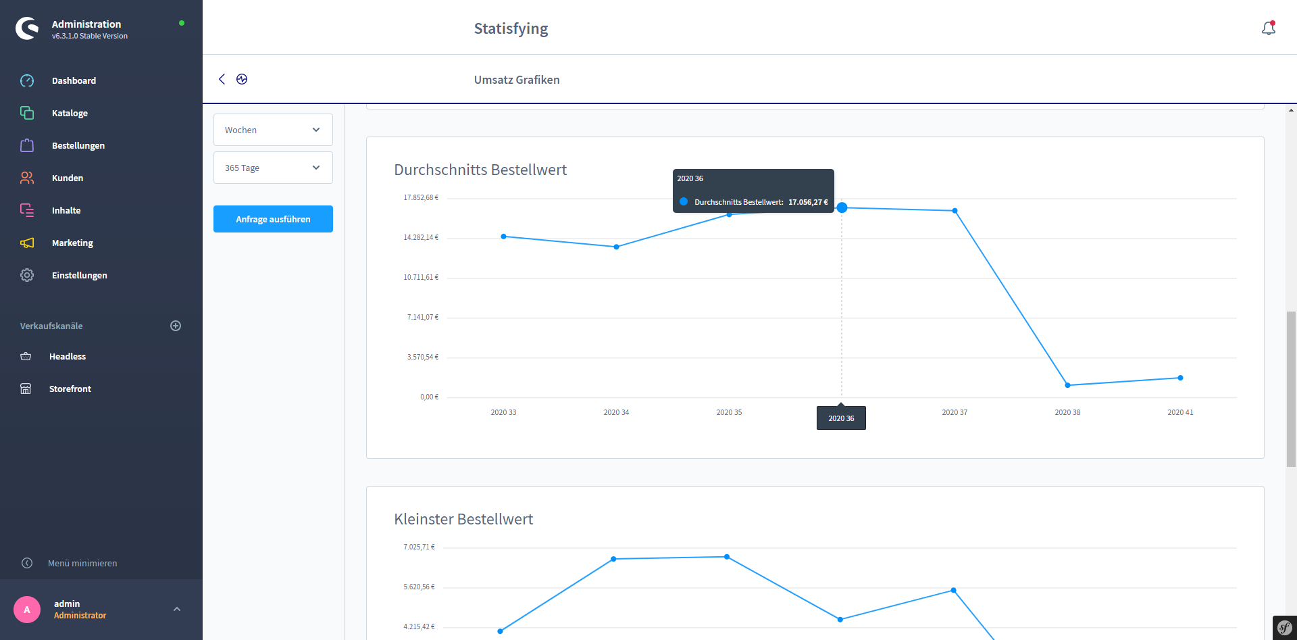Open the Kunden menu item
1297x640 pixels.
click(x=68, y=178)
